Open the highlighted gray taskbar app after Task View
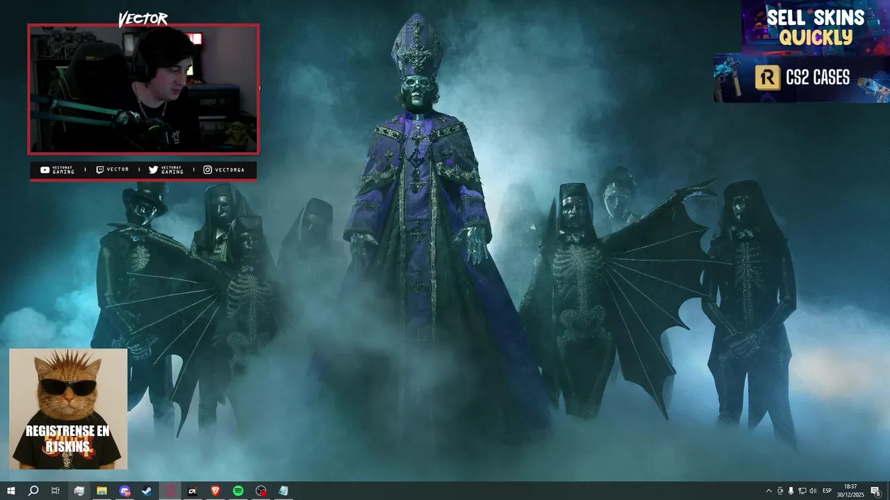This screenshot has width=890, height=500. click(x=79, y=491)
